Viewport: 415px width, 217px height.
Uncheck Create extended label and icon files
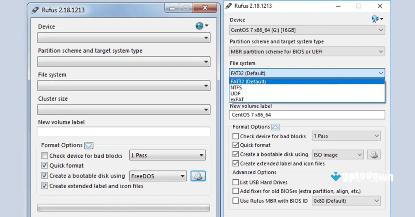pyautogui.click(x=236, y=164)
